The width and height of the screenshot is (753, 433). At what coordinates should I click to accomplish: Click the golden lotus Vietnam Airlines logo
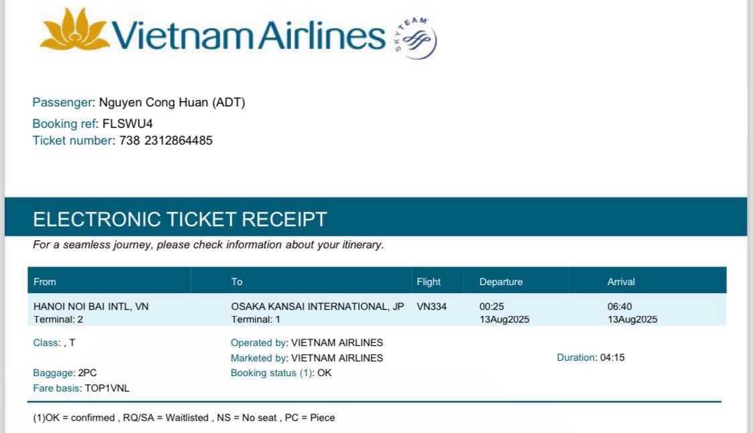(x=74, y=30)
